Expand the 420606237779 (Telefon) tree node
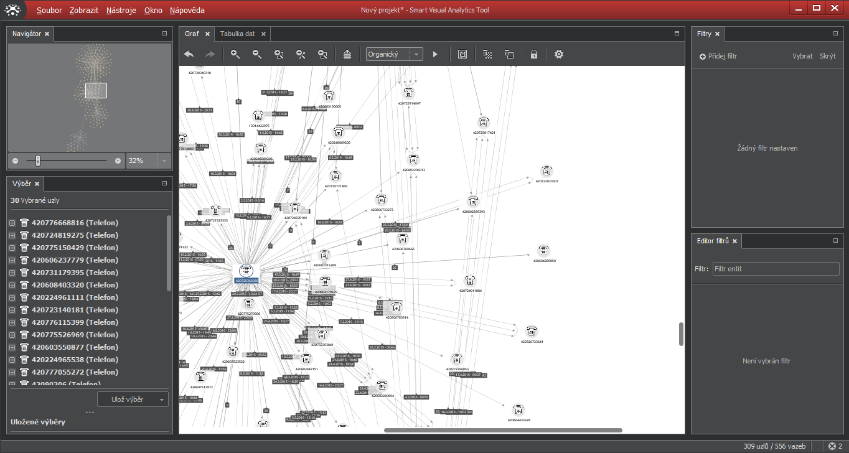 (12, 260)
